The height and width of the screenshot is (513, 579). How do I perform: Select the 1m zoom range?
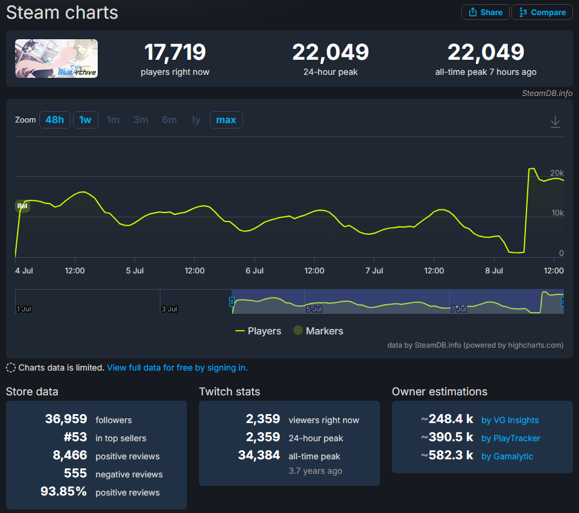[113, 119]
